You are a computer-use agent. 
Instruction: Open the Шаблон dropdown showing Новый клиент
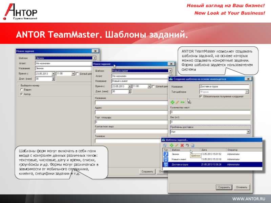(x=170, y=71)
